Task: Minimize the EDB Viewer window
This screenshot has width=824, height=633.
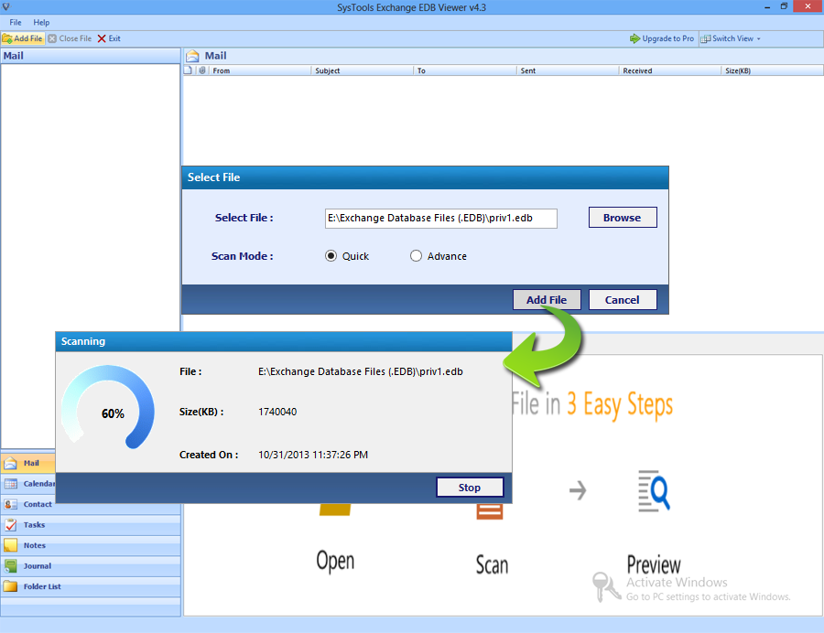Action: [x=767, y=6]
